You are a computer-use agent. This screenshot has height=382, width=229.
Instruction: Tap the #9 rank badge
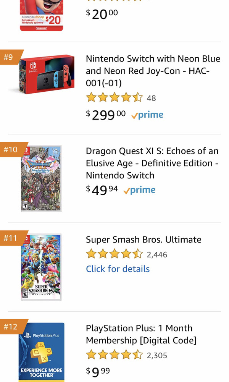click(x=10, y=57)
